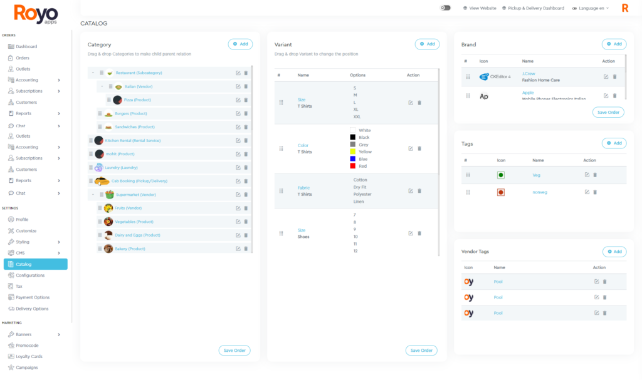Grab drag handle of J.Crew brand row
This screenshot has height=380, width=642.
(x=468, y=76)
